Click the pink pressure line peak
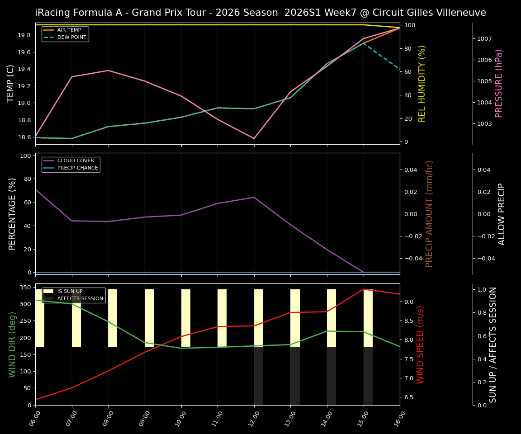This screenshot has width=521, height=434. click(x=108, y=71)
